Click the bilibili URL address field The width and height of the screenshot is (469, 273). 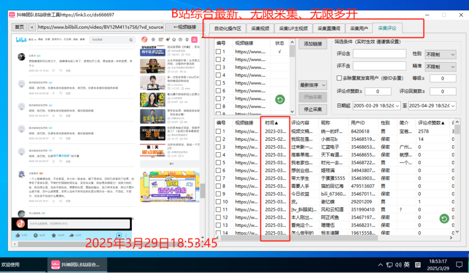[100, 27]
